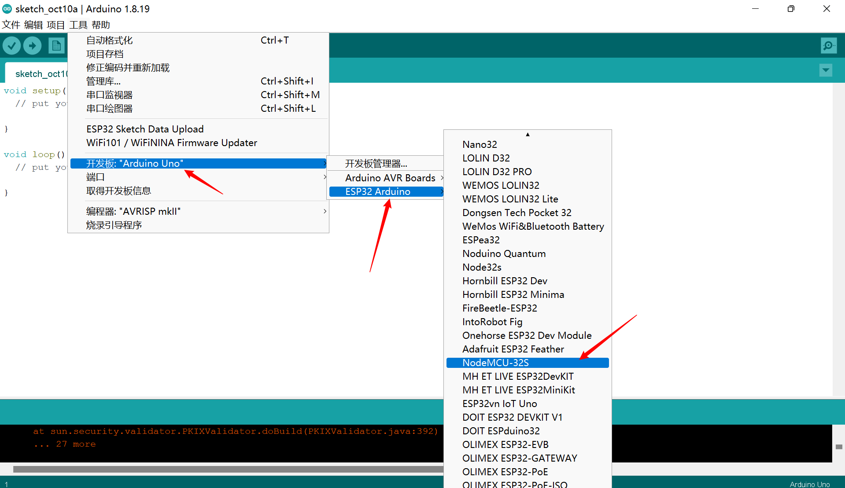Open 串口监视器 entry
The width and height of the screenshot is (845, 488).
[198, 95]
